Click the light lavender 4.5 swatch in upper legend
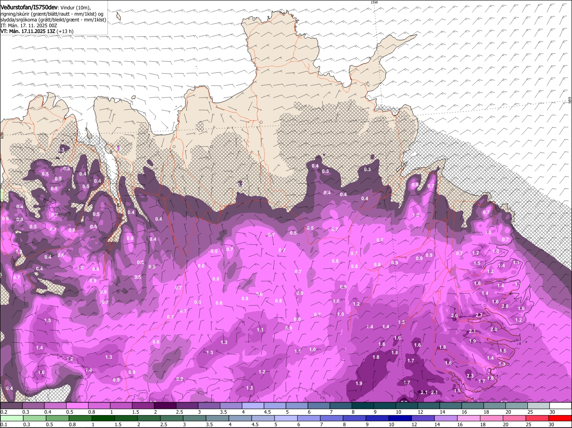572x428 pixels. [x=275, y=406]
